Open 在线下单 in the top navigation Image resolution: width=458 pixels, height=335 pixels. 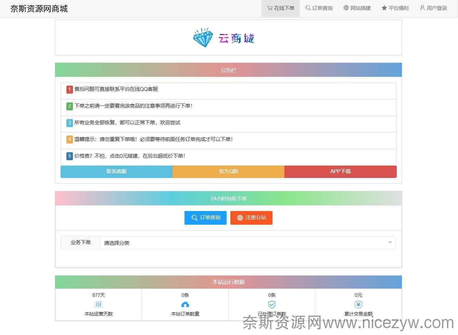pos(281,8)
